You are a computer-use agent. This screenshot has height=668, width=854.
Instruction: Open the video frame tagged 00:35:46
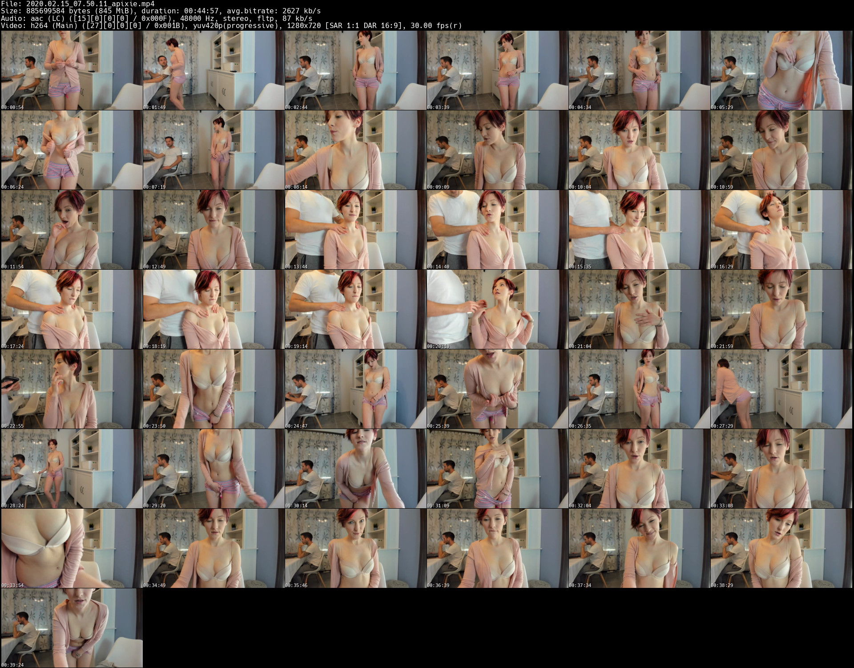[x=355, y=548]
